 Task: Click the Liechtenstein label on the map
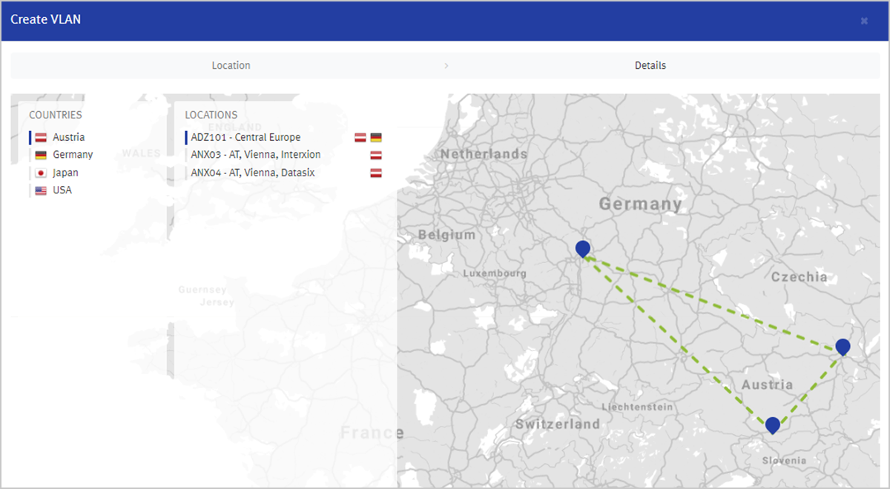point(638,407)
